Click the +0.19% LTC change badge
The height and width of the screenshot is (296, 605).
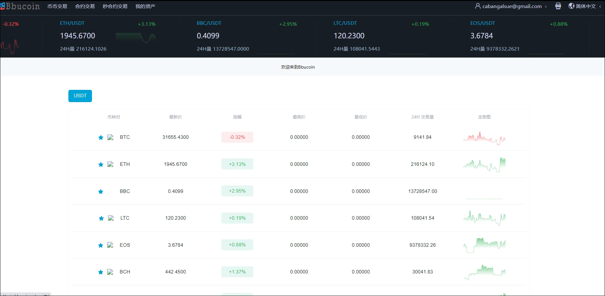click(237, 218)
